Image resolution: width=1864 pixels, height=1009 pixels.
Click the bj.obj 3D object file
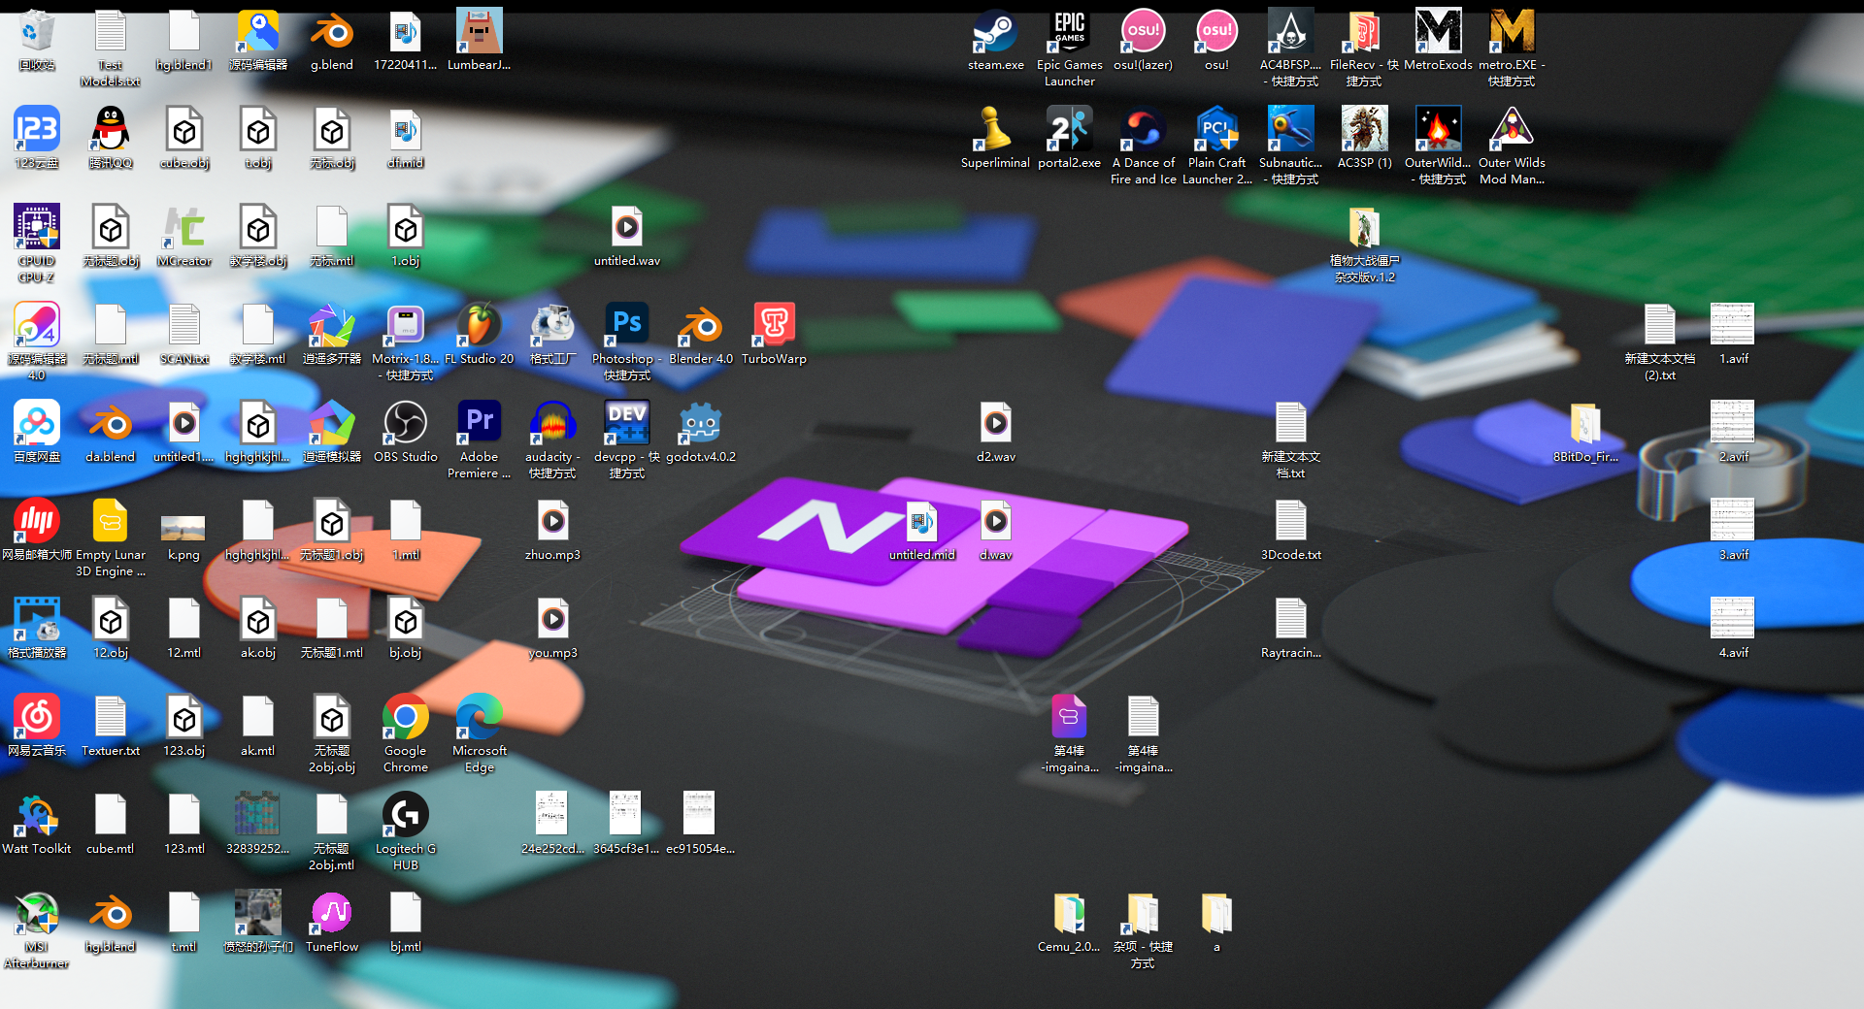click(406, 620)
